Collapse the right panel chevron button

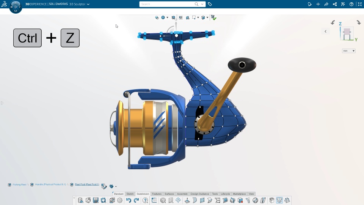[325, 32]
